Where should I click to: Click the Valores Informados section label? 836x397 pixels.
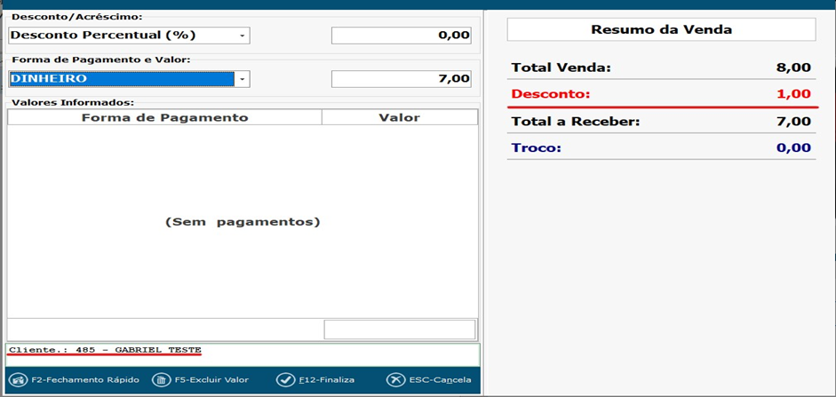pos(71,103)
